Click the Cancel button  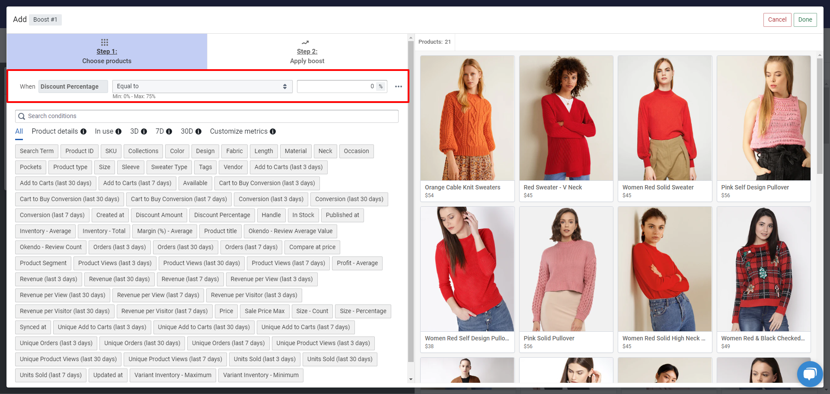[777, 20]
